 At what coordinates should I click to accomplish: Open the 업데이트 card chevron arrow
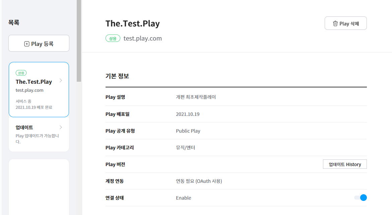pyautogui.click(x=61, y=127)
